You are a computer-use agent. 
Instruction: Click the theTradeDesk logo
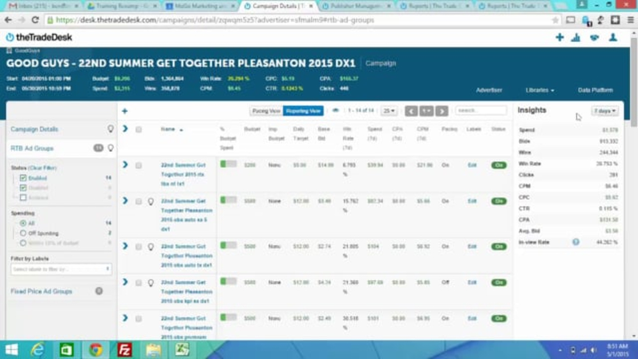[39, 38]
